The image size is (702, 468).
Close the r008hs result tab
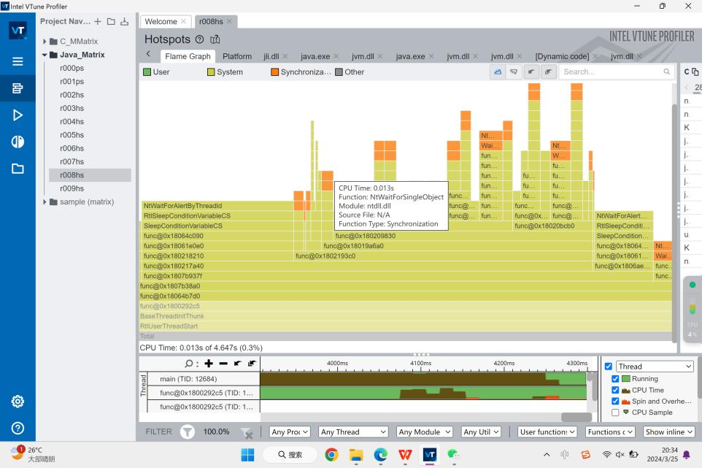coord(230,21)
